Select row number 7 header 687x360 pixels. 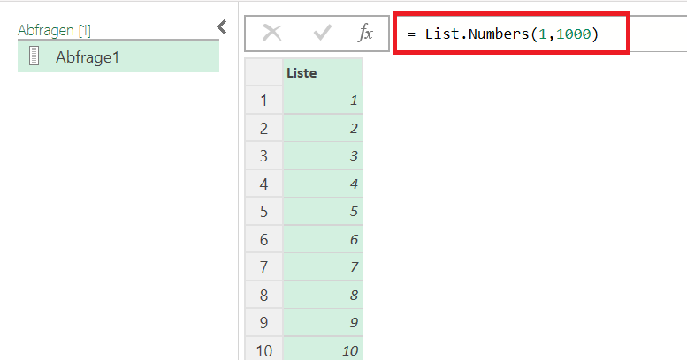click(x=263, y=266)
